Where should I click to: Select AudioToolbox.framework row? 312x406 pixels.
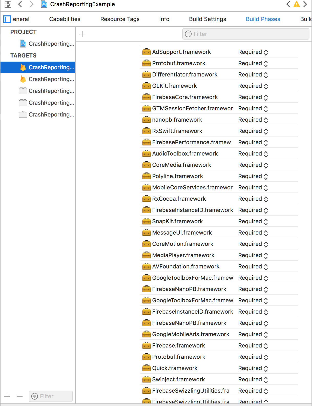(219, 153)
